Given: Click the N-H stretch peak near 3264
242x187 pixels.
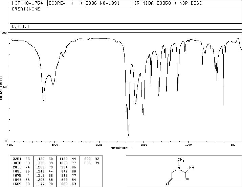Looking at the screenshot, I should point(43,100).
